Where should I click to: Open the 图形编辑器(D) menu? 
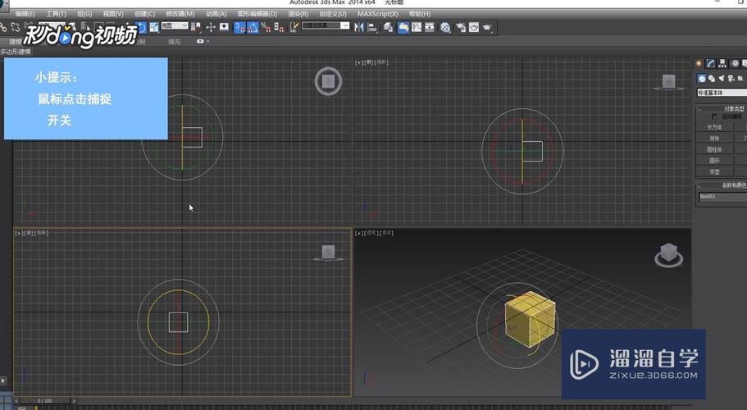click(257, 14)
